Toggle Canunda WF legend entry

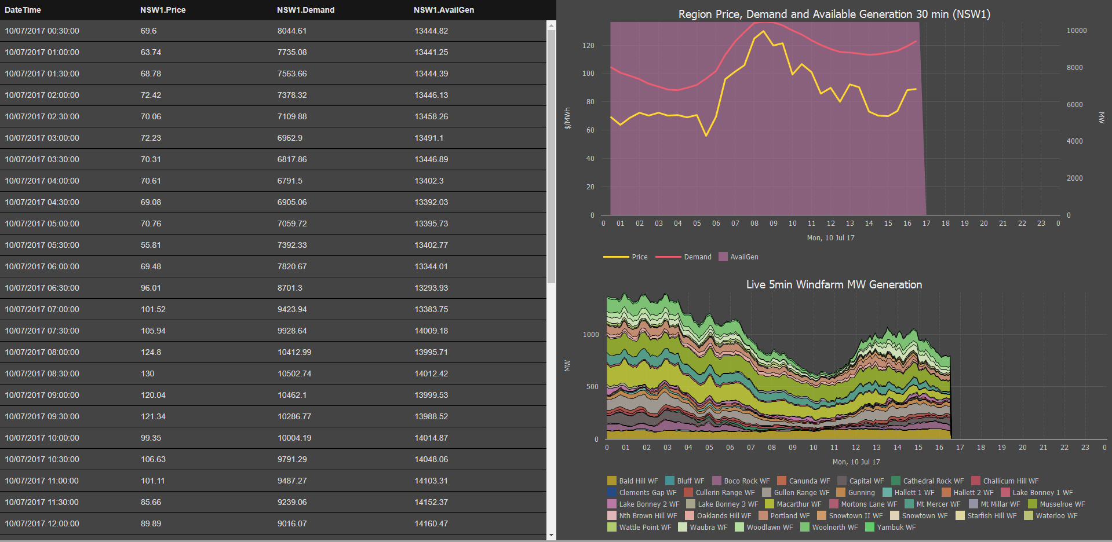click(x=803, y=481)
